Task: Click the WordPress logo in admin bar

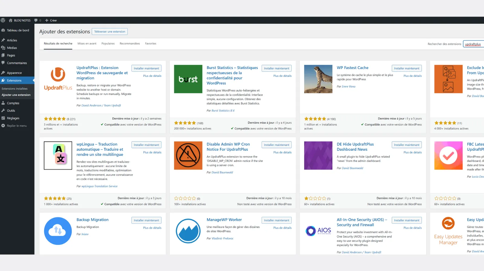Action: 3,20
